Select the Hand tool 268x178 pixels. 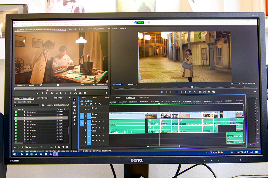[x=75, y=120]
